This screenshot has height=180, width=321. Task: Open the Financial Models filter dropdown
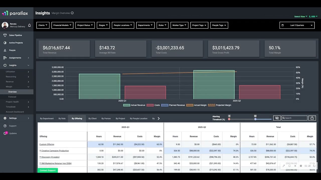(62, 25)
